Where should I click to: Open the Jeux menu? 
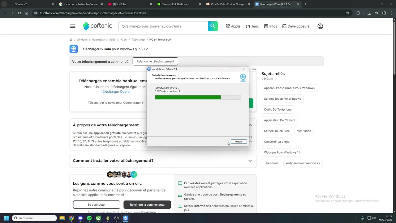coord(252,26)
